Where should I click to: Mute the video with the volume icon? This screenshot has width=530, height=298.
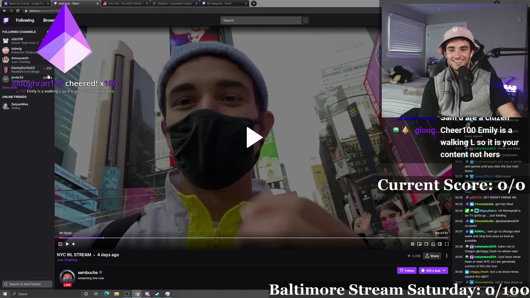pos(74,244)
